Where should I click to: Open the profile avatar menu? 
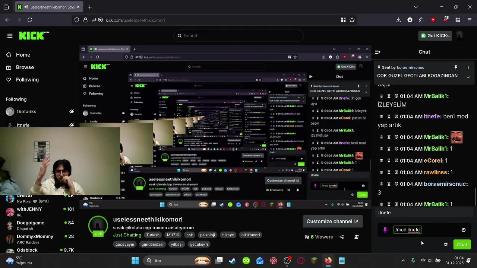[x=459, y=36]
